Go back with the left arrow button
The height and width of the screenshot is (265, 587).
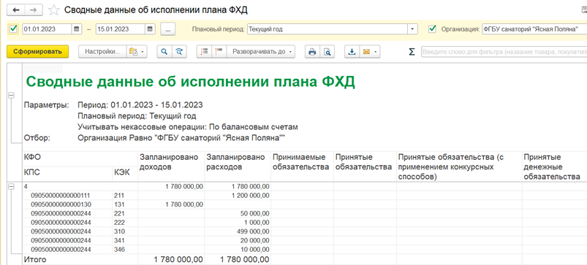click(16, 10)
